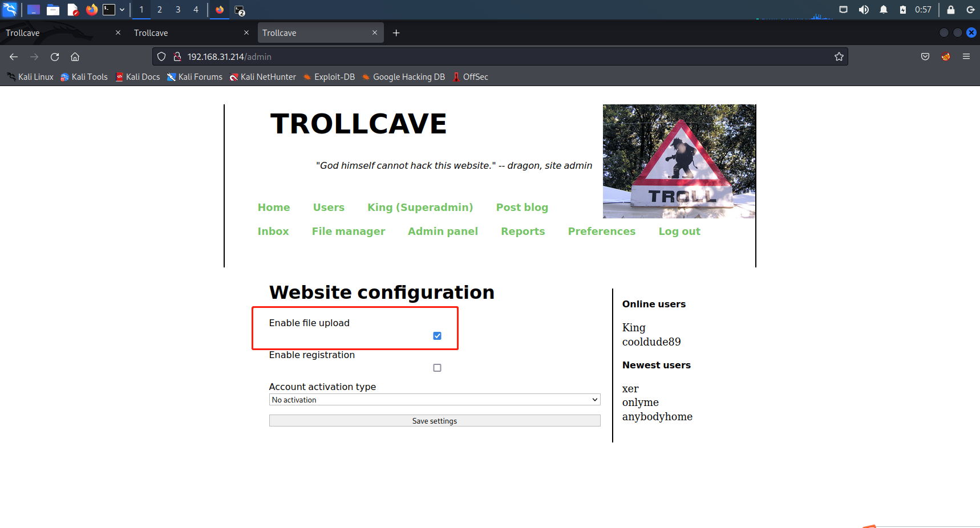Open newest user anybodyhome's profile
This screenshot has height=528, width=980.
pos(657,417)
